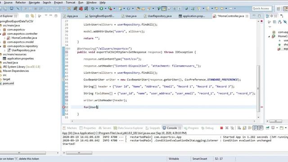This screenshot has width=288, height=162.
Task: Expand the UserRepository.java tree node
Action: [x=5, y=50]
